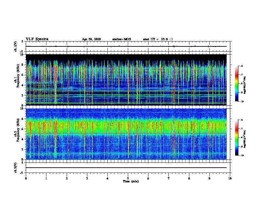Click the "ch.3(V)" waveform axis label

tap(16, 168)
